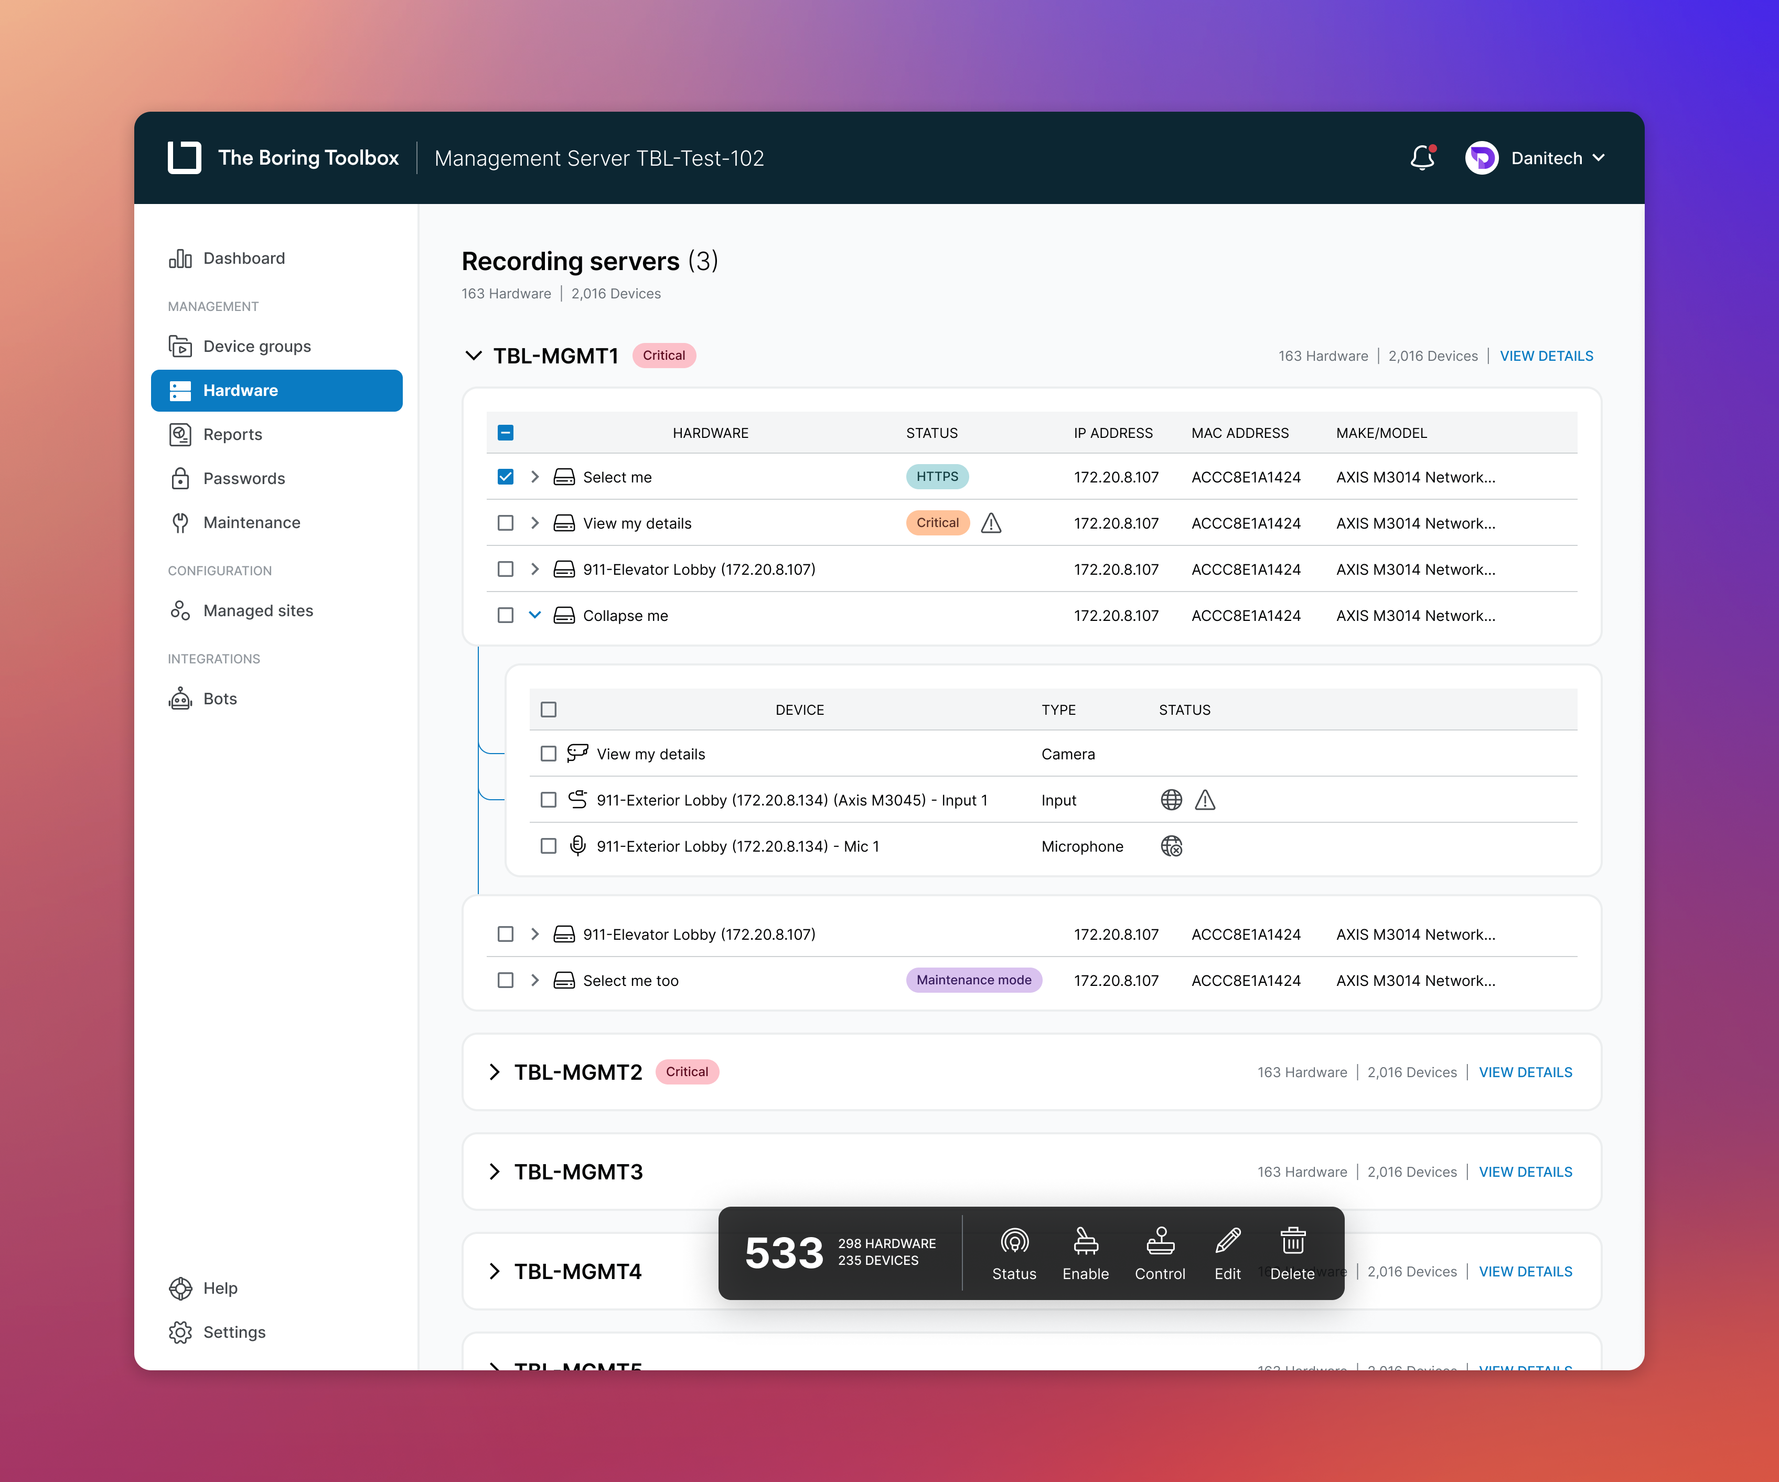This screenshot has height=1482, width=1779.
Task: Click Enable in the bulk action bar
Action: point(1085,1254)
